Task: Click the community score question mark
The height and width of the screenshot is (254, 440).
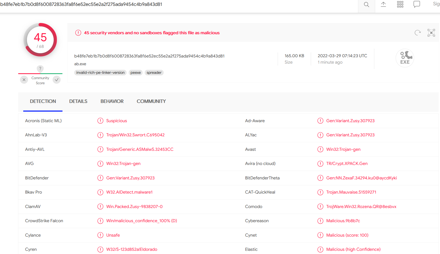Action: pyautogui.click(x=40, y=69)
